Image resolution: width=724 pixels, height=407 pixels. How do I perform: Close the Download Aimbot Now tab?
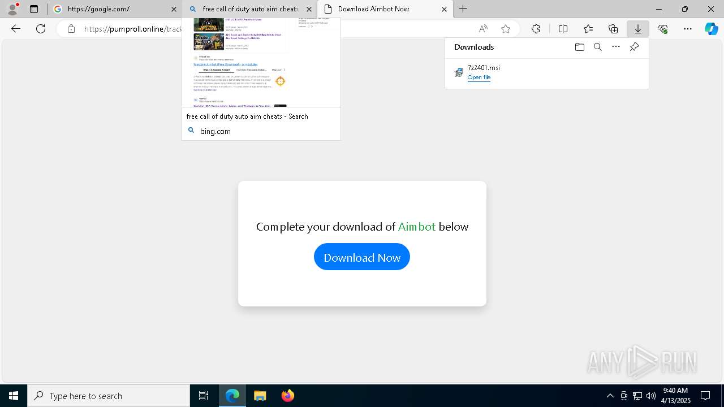(444, 9)
